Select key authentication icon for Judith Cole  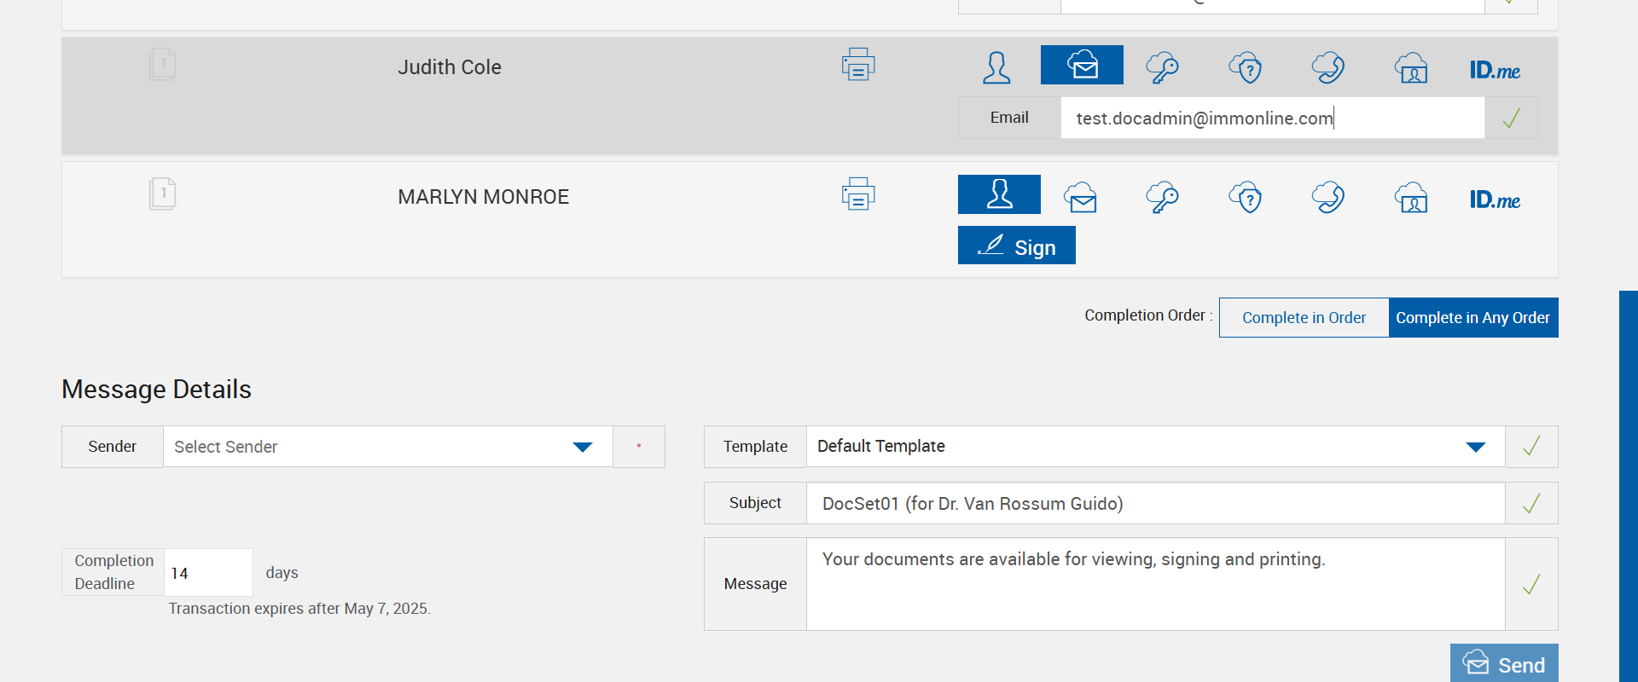pyautogui.click(x=1162, y=67)
